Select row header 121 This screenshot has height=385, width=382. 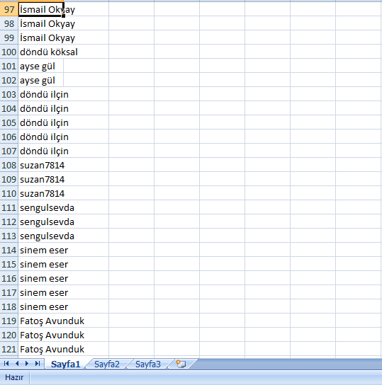[x=9, y=349]
